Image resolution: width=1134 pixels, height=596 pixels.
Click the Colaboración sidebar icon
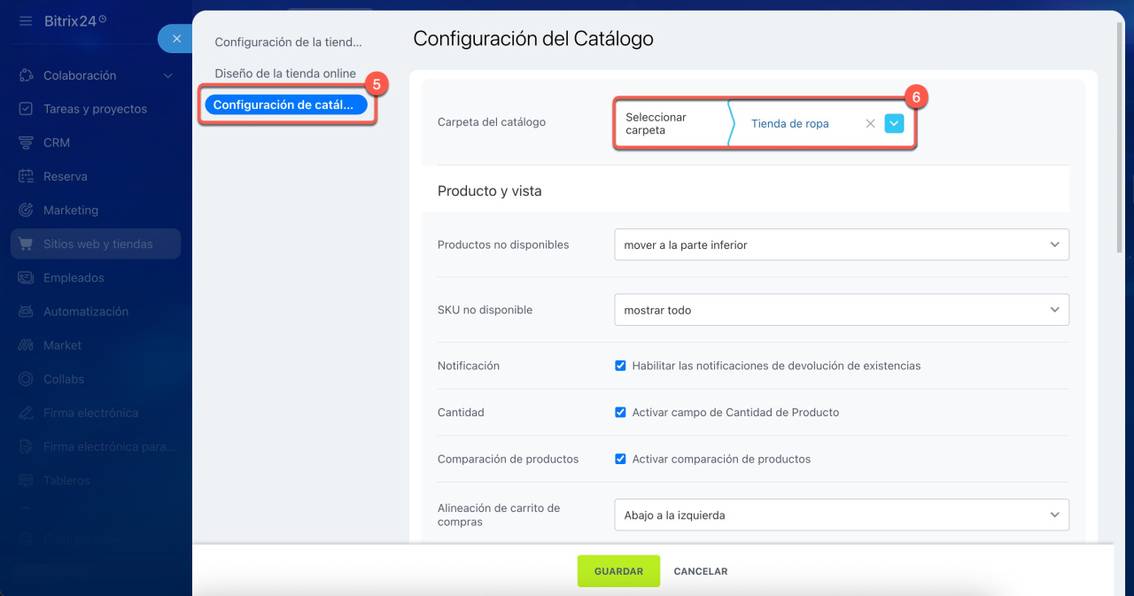coord(27,76)
